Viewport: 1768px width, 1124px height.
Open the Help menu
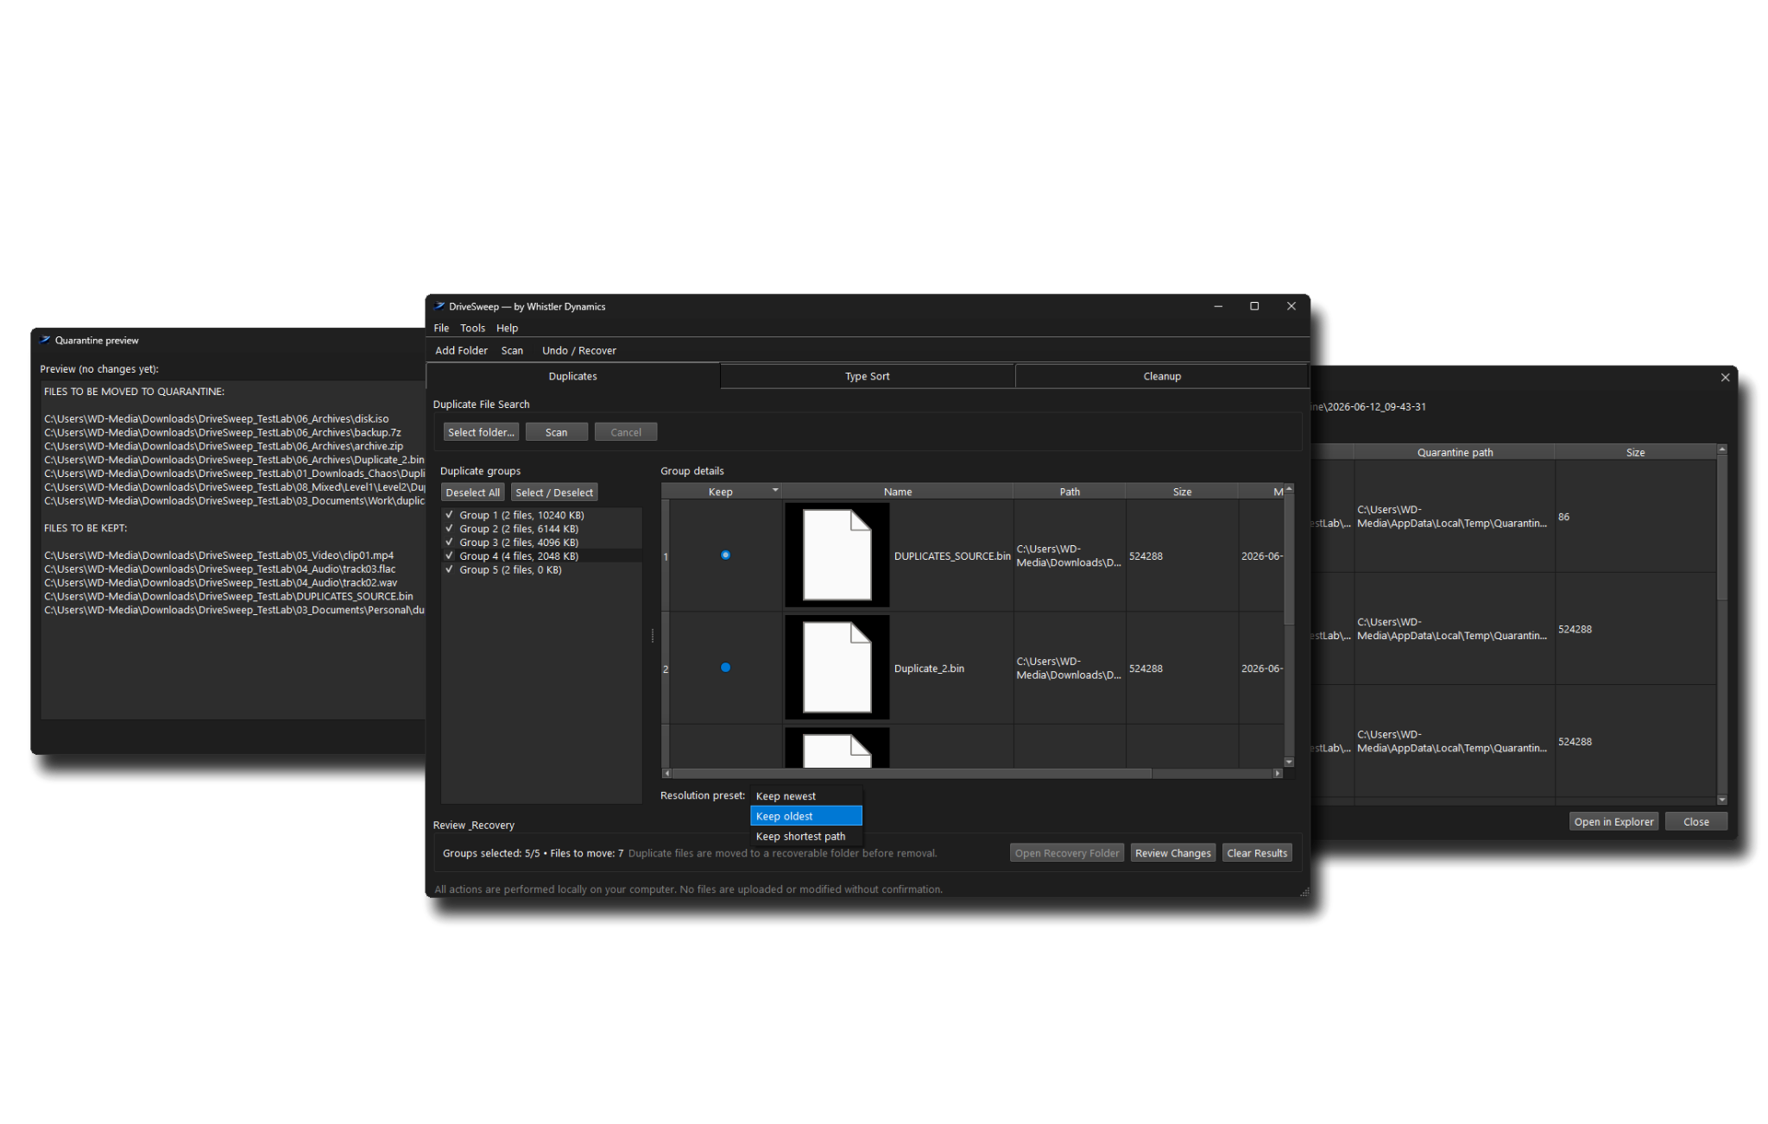(507, 328)
